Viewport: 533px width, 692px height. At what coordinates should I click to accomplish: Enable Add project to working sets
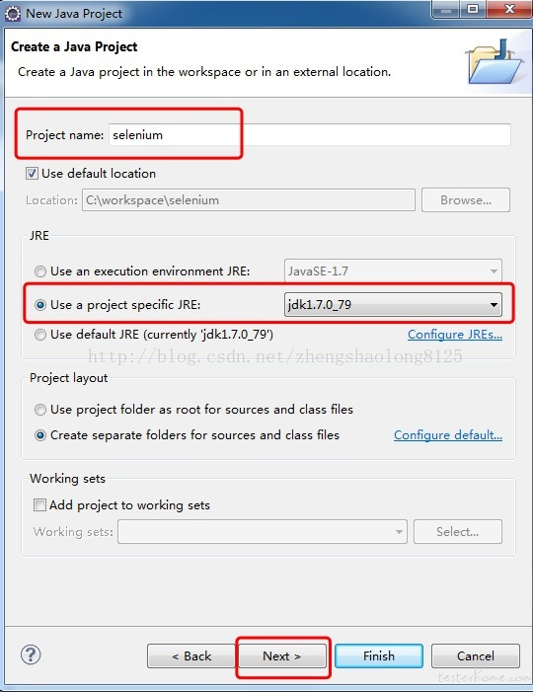point(39,504)
